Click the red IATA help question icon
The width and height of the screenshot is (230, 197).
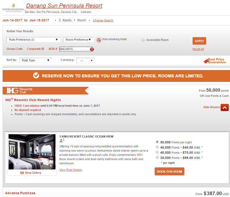92,50
